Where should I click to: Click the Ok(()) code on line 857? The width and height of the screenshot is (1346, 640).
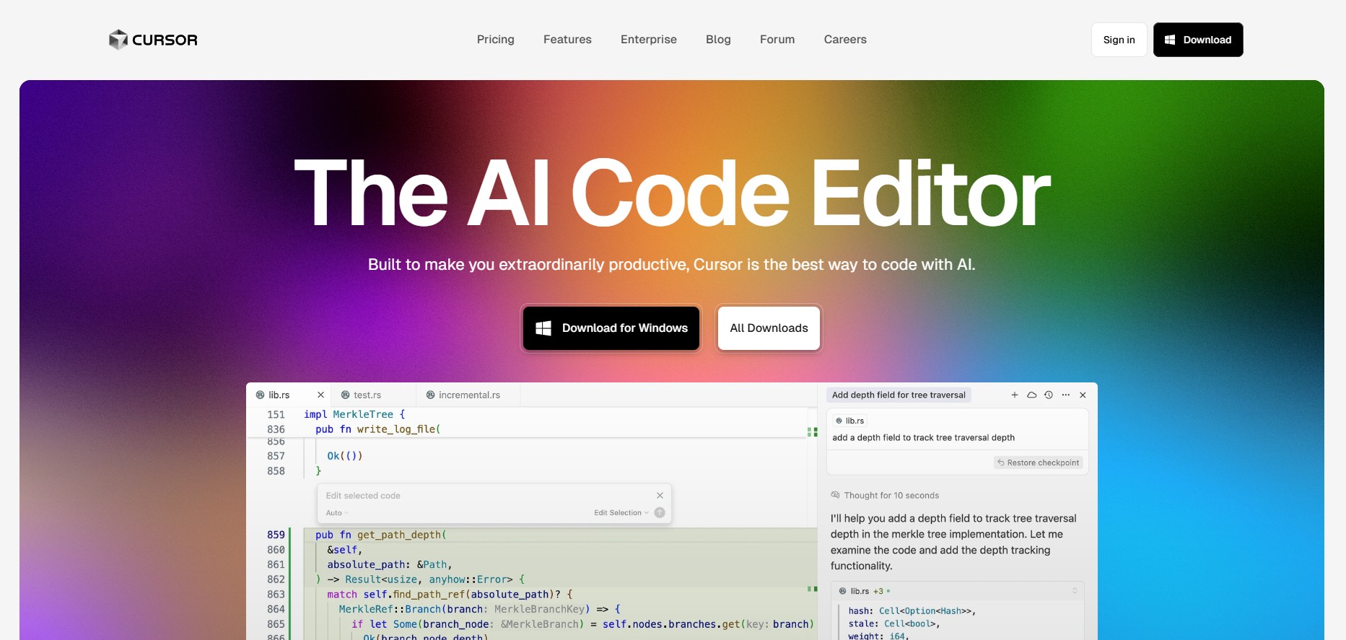[x=345, y=456]
